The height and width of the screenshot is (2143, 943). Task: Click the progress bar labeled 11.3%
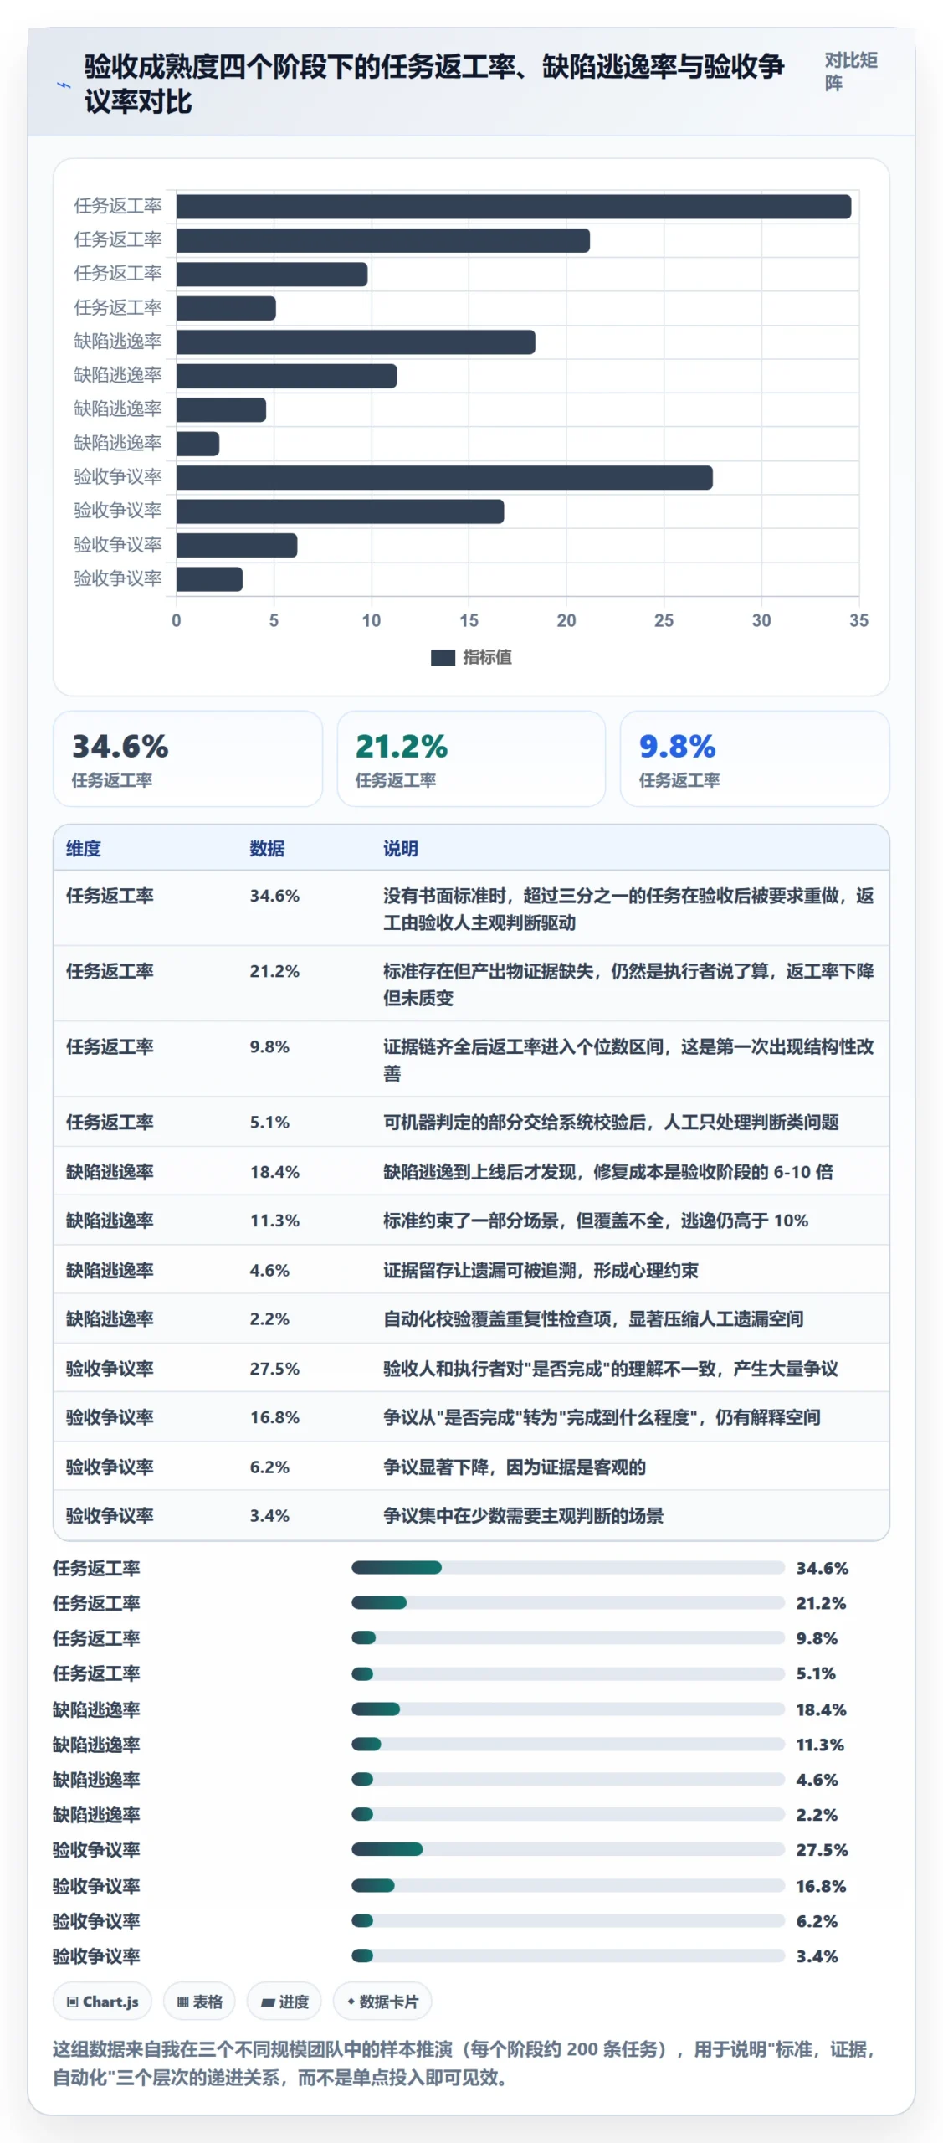point(568,1744)
